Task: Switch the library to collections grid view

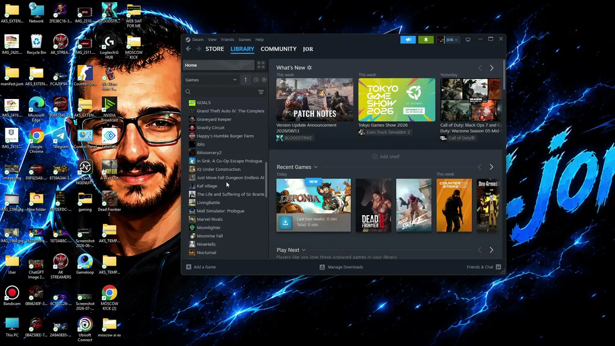Action: point(261,65)
